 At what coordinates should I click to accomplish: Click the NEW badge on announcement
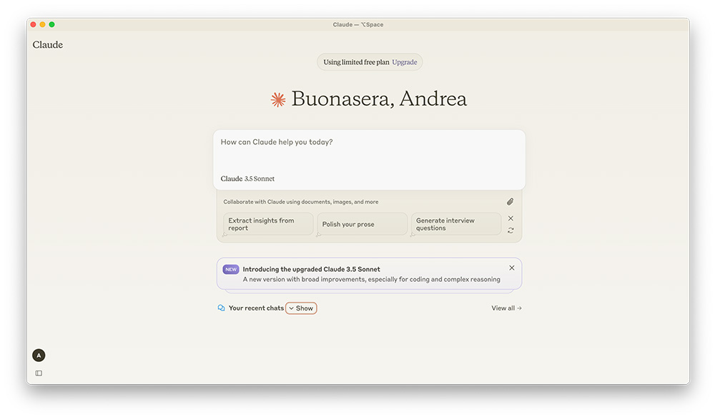point(231,269)
